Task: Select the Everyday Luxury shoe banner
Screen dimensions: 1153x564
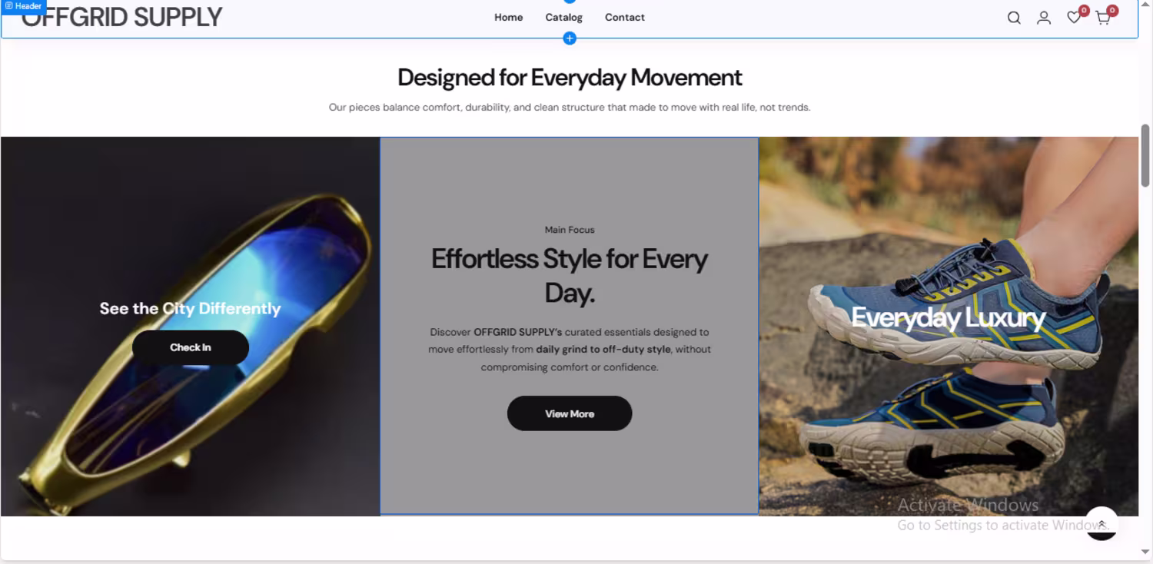Action: point(949,327)
